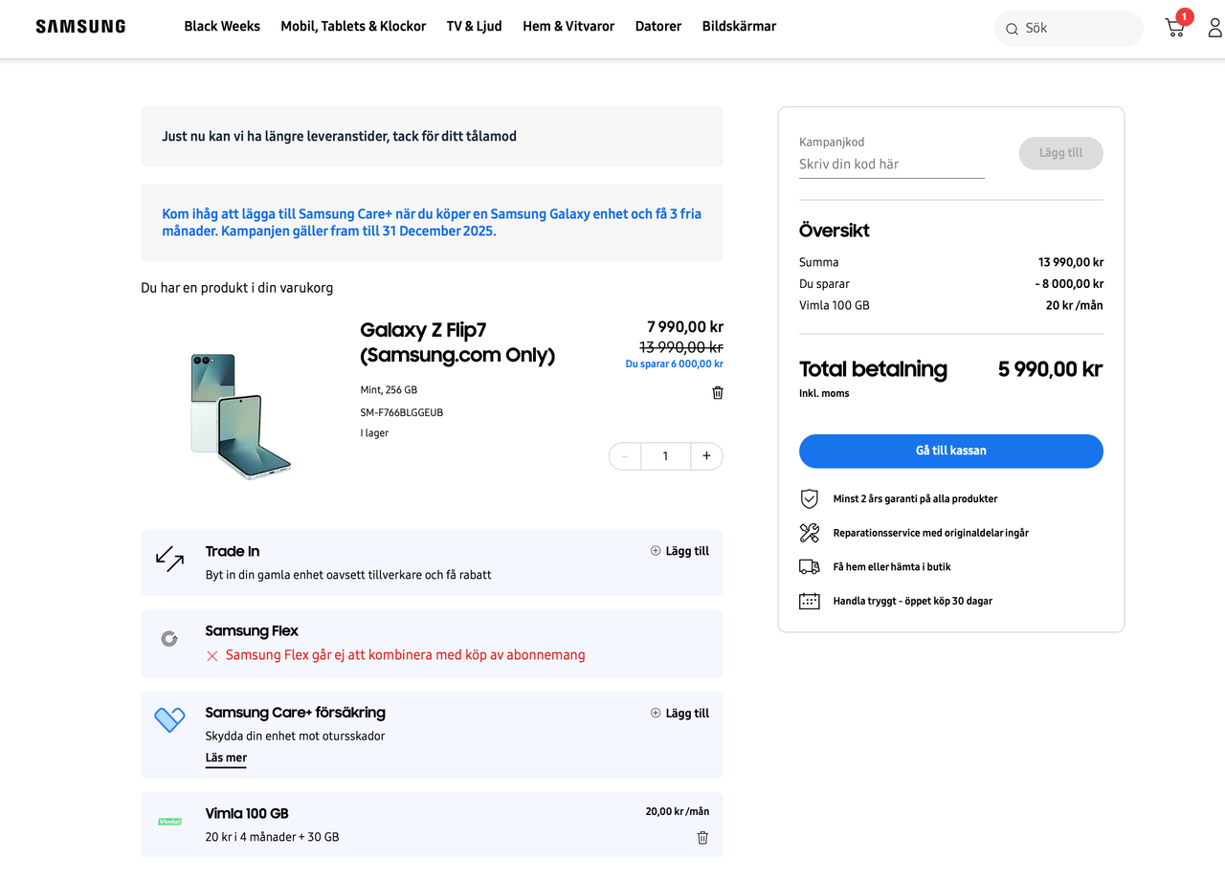Open Läs mer link under Samsung Care+

click(226, 758)
